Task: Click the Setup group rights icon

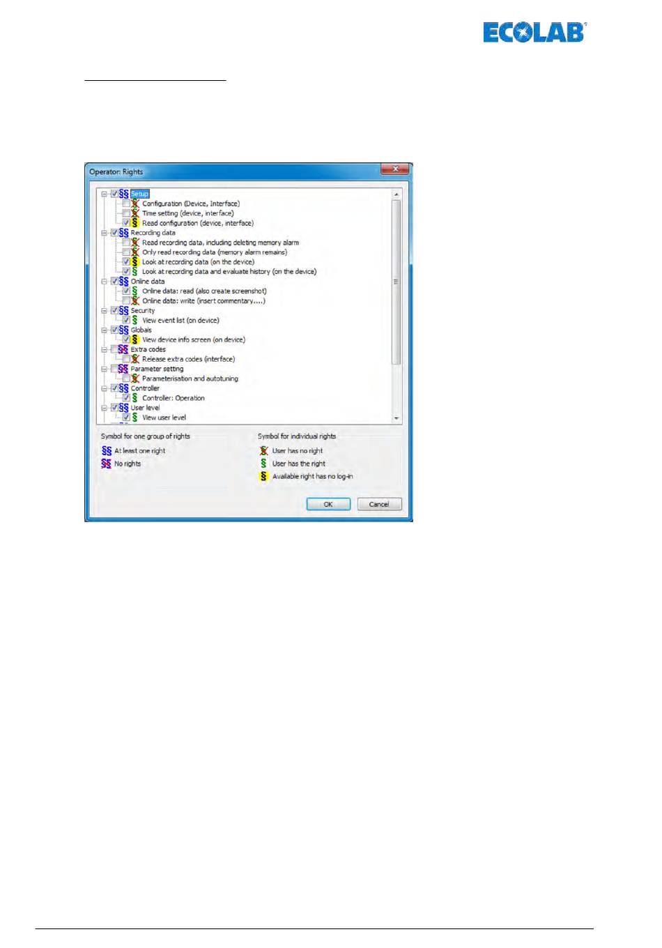Action: coord(123,194)
